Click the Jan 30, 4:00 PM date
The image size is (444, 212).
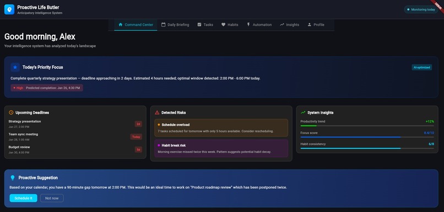click(19, 153)
